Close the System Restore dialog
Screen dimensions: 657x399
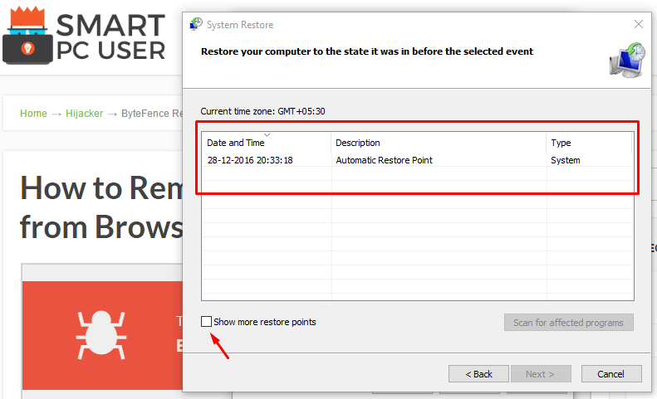pyautogui.click(x=638, y=24)
